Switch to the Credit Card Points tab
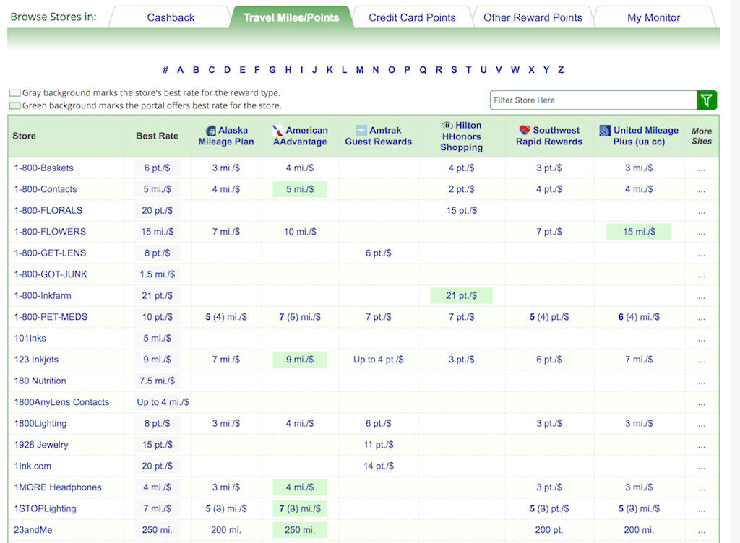This screenshot has height=543, width=740. (412, 17)
